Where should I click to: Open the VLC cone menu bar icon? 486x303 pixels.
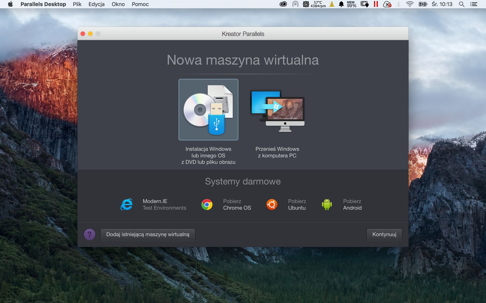click(332, 4)
